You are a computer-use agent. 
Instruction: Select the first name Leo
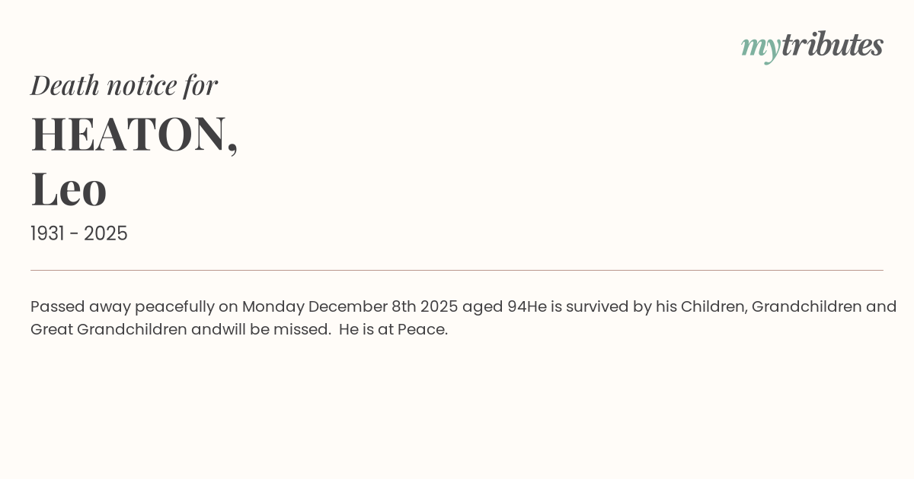pyautogui.click(x=69, y=189)
